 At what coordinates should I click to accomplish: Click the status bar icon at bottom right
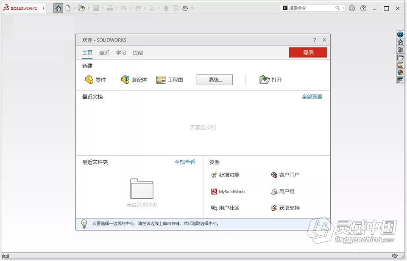click(395, 256)
